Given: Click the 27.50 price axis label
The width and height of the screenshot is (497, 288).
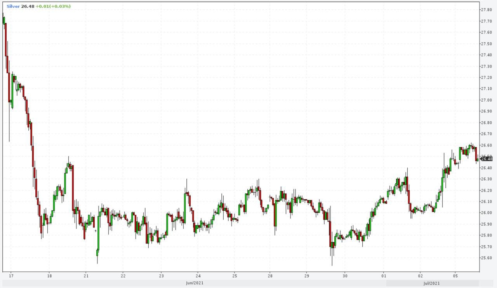Looking at the screenshot, I should [x=487, y=43].
